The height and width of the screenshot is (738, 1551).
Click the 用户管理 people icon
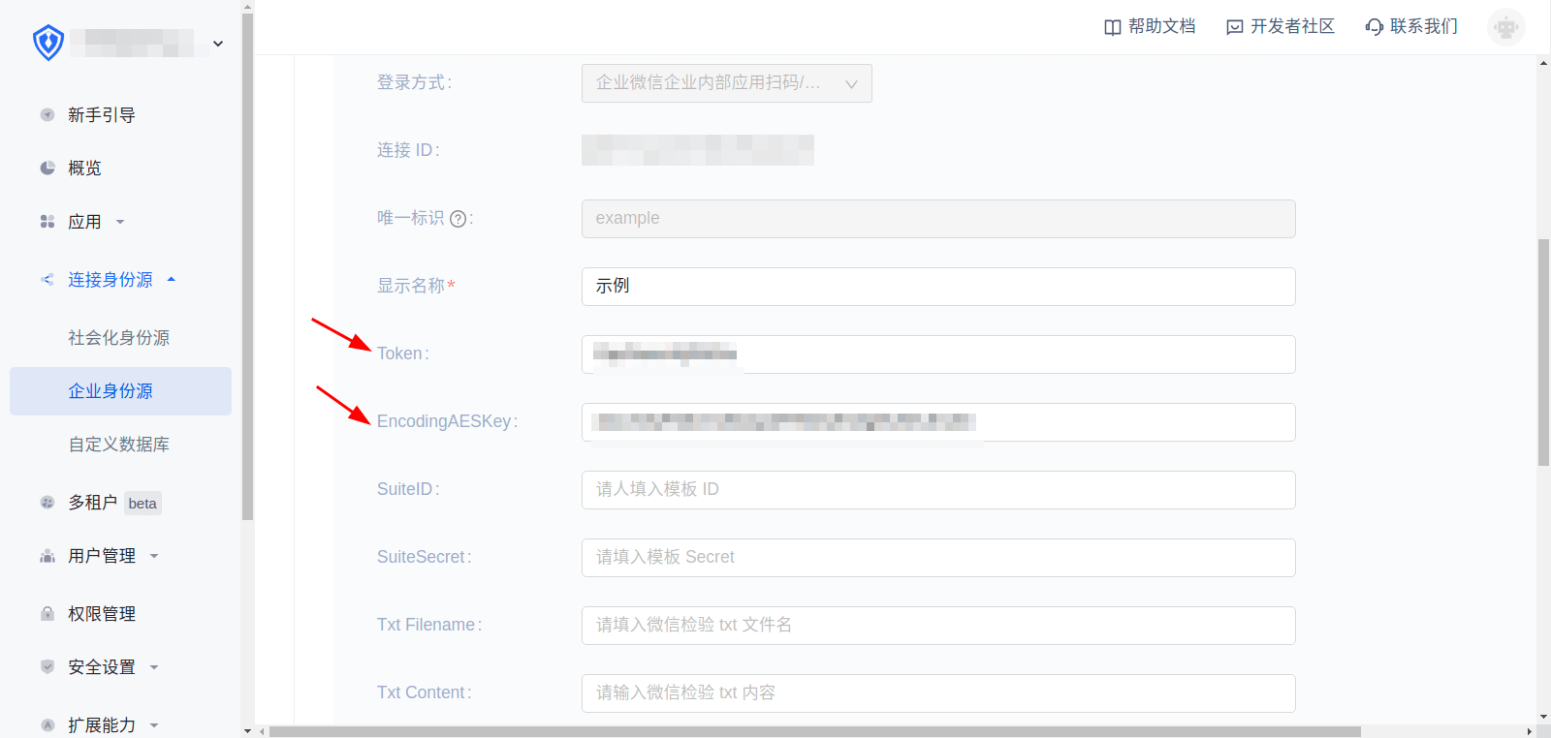click(x=47, y=556)
